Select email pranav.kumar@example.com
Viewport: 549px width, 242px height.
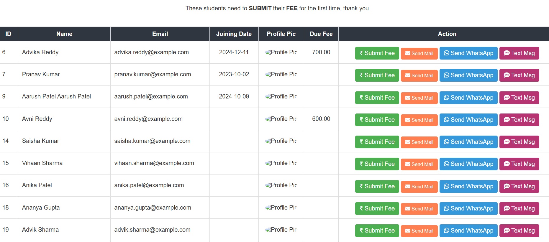(x=153, y=74)
